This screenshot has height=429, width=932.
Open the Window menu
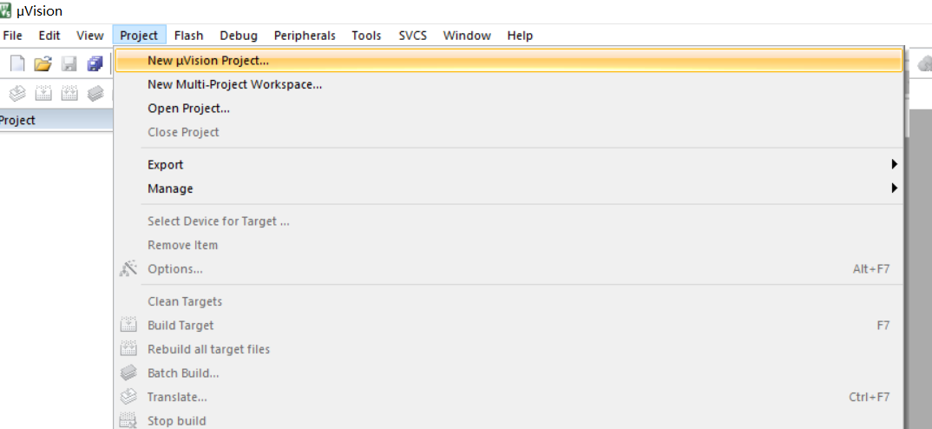pyautogui.click(x=467, y=36)
